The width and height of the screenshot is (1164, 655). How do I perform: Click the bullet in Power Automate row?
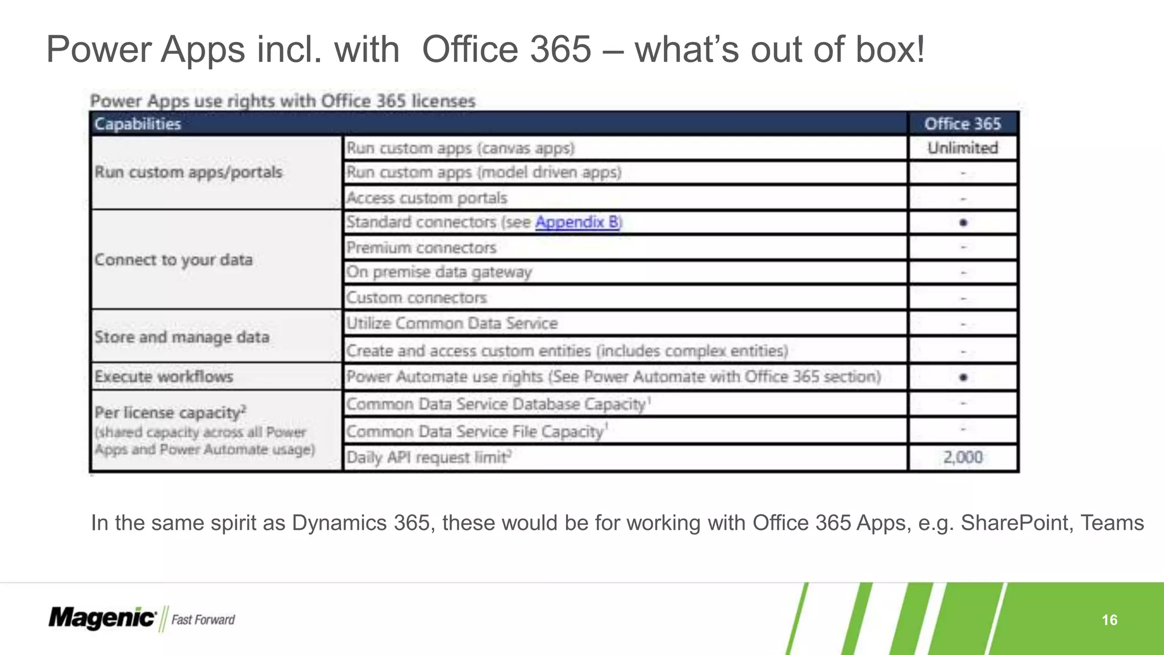[963, 377]
